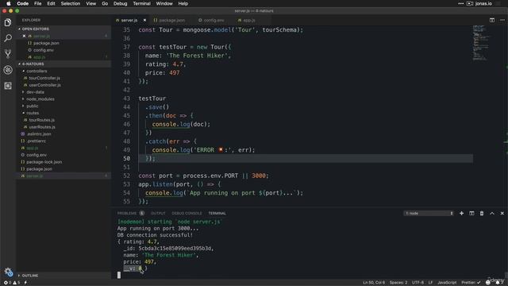Click the lightning icon in status bar
This screenshot has width=508, height=286.
tap(25, 283)
